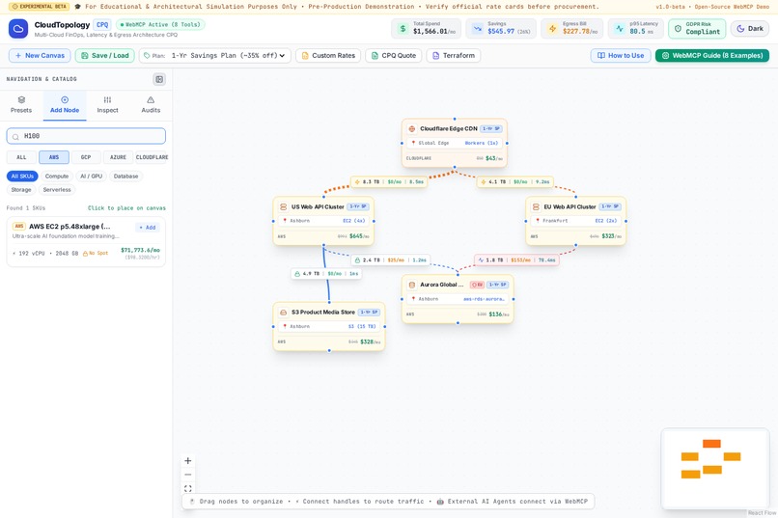Viewport: 778px width, 518px height.
Task: Click the AWS badge on p5.48xlarge card
Action: pos(19,227)
